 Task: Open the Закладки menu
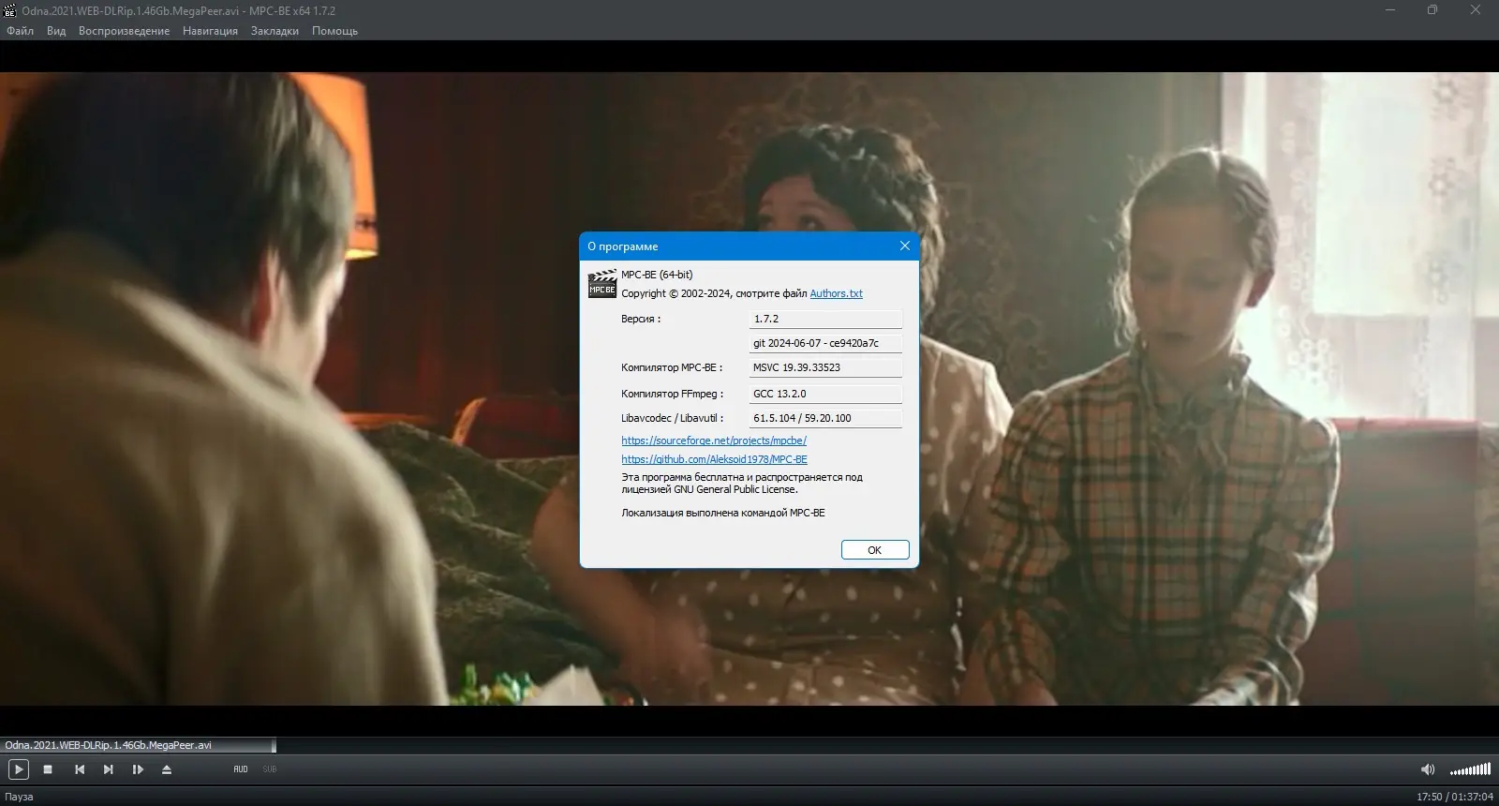[x=275, y=31]
